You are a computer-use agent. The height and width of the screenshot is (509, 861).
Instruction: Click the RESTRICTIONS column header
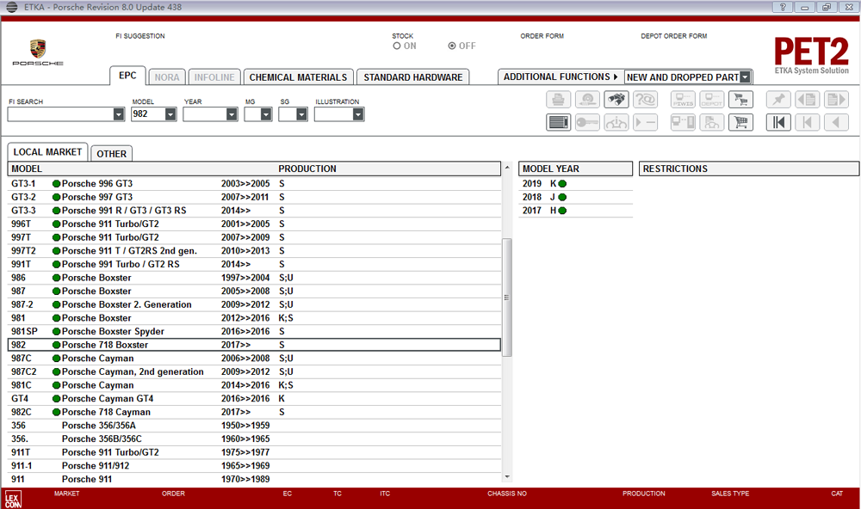point(749,169)
